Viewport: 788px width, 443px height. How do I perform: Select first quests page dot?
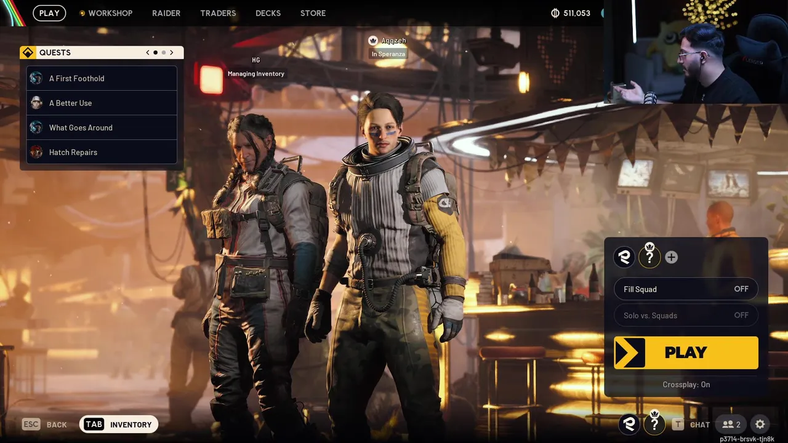tap(155, 52)
